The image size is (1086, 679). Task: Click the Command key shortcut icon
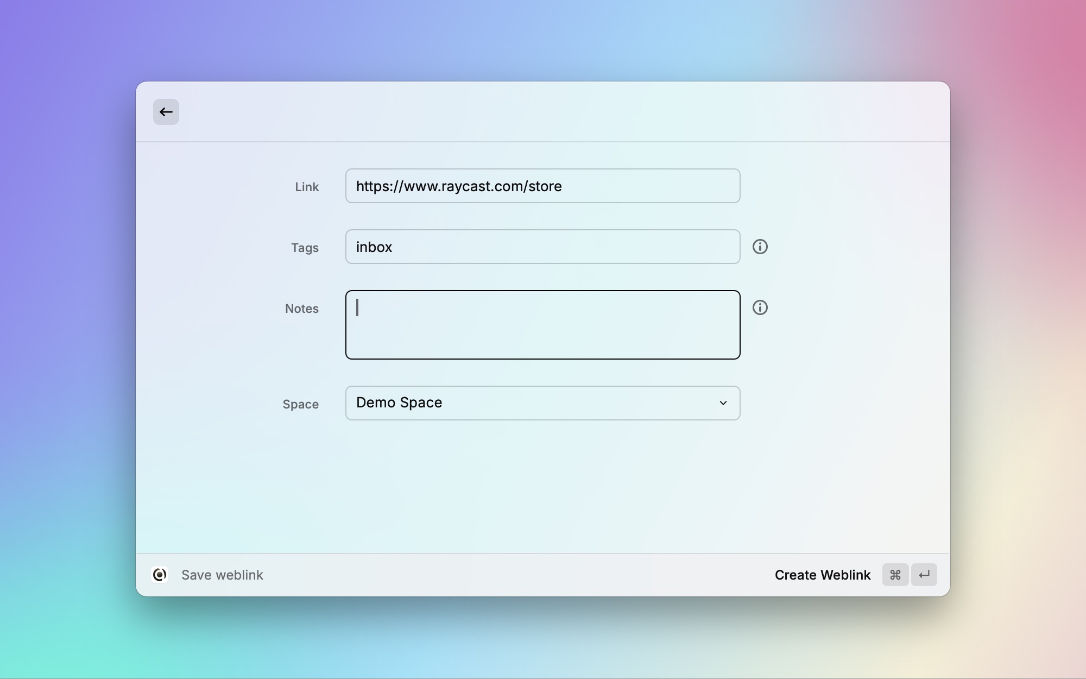(895, 575)
